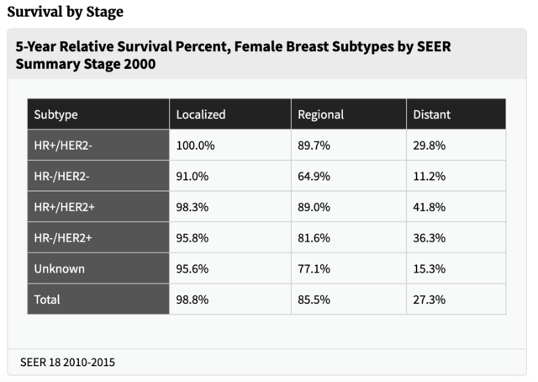
Task: Click the Regional column header
Action: (349, 114)
